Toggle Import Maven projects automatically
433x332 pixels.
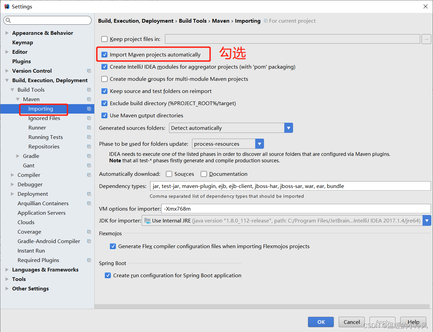click(104, 55)
